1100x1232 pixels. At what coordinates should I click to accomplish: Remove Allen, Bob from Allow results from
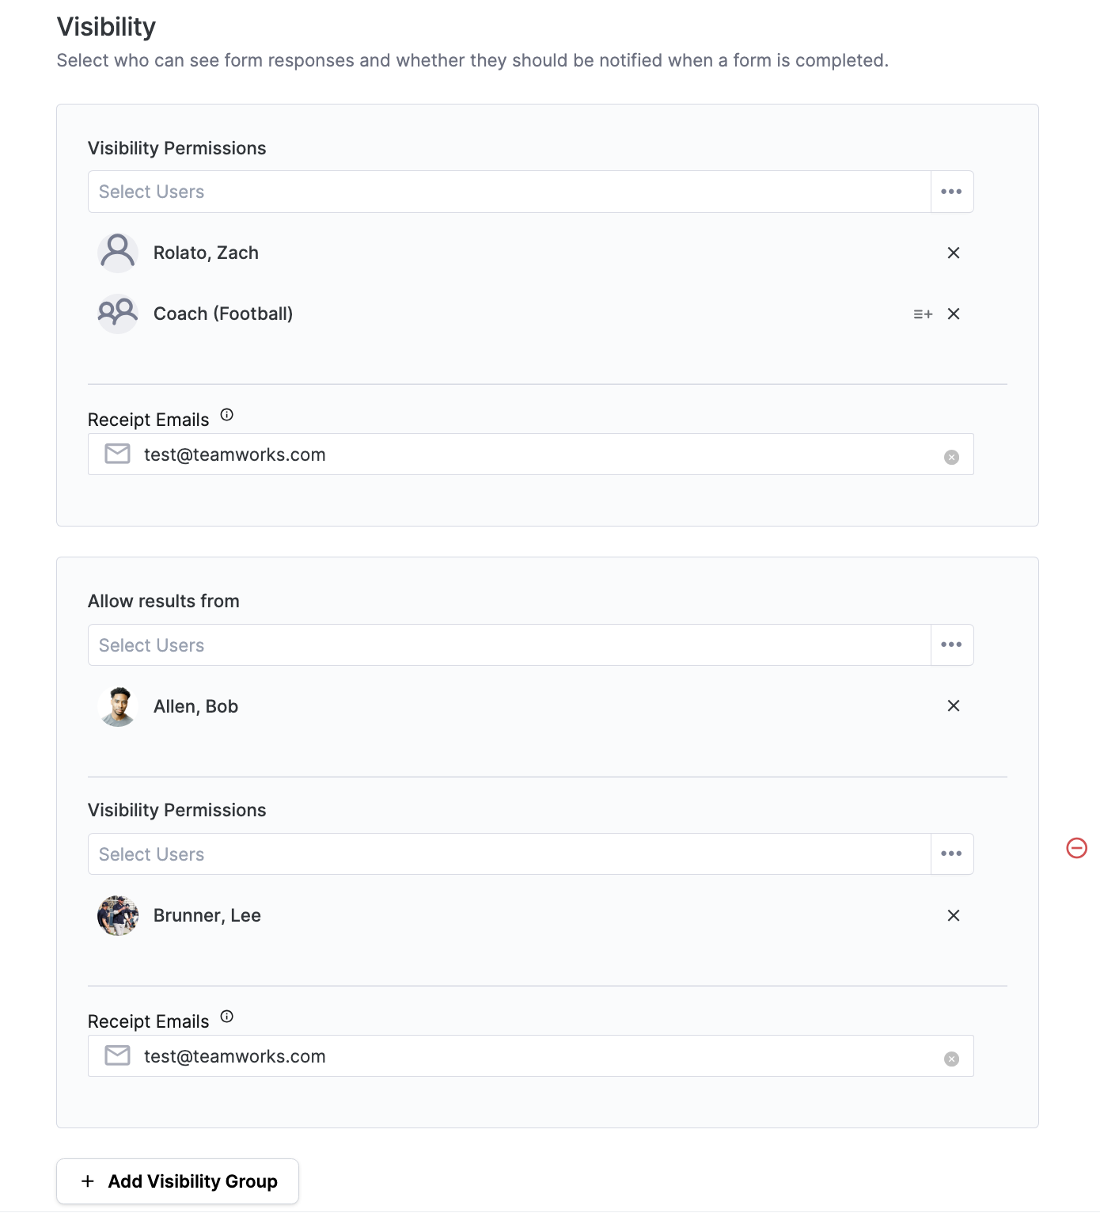pos(953,705)
